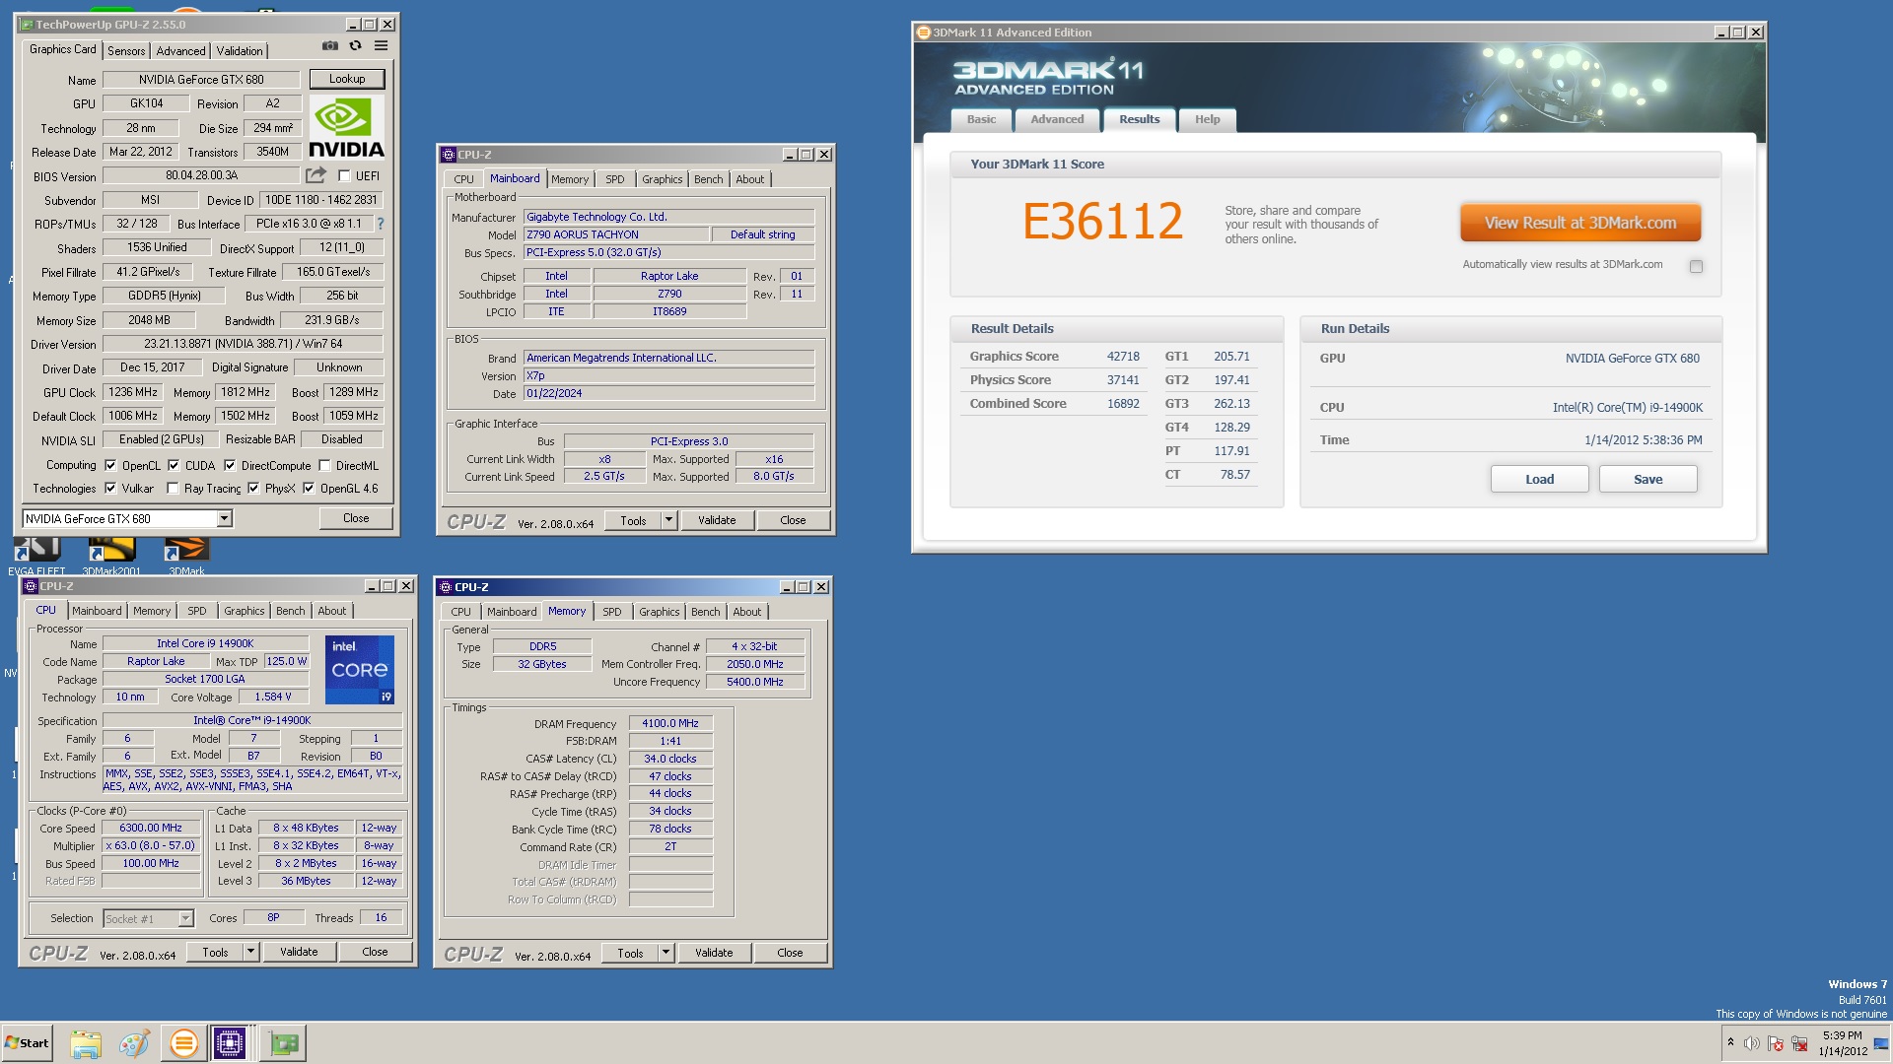Open 3DMark 11 Basic tab
Image resolution: width=1893 pixels, height=1064 pixels.
981,119
